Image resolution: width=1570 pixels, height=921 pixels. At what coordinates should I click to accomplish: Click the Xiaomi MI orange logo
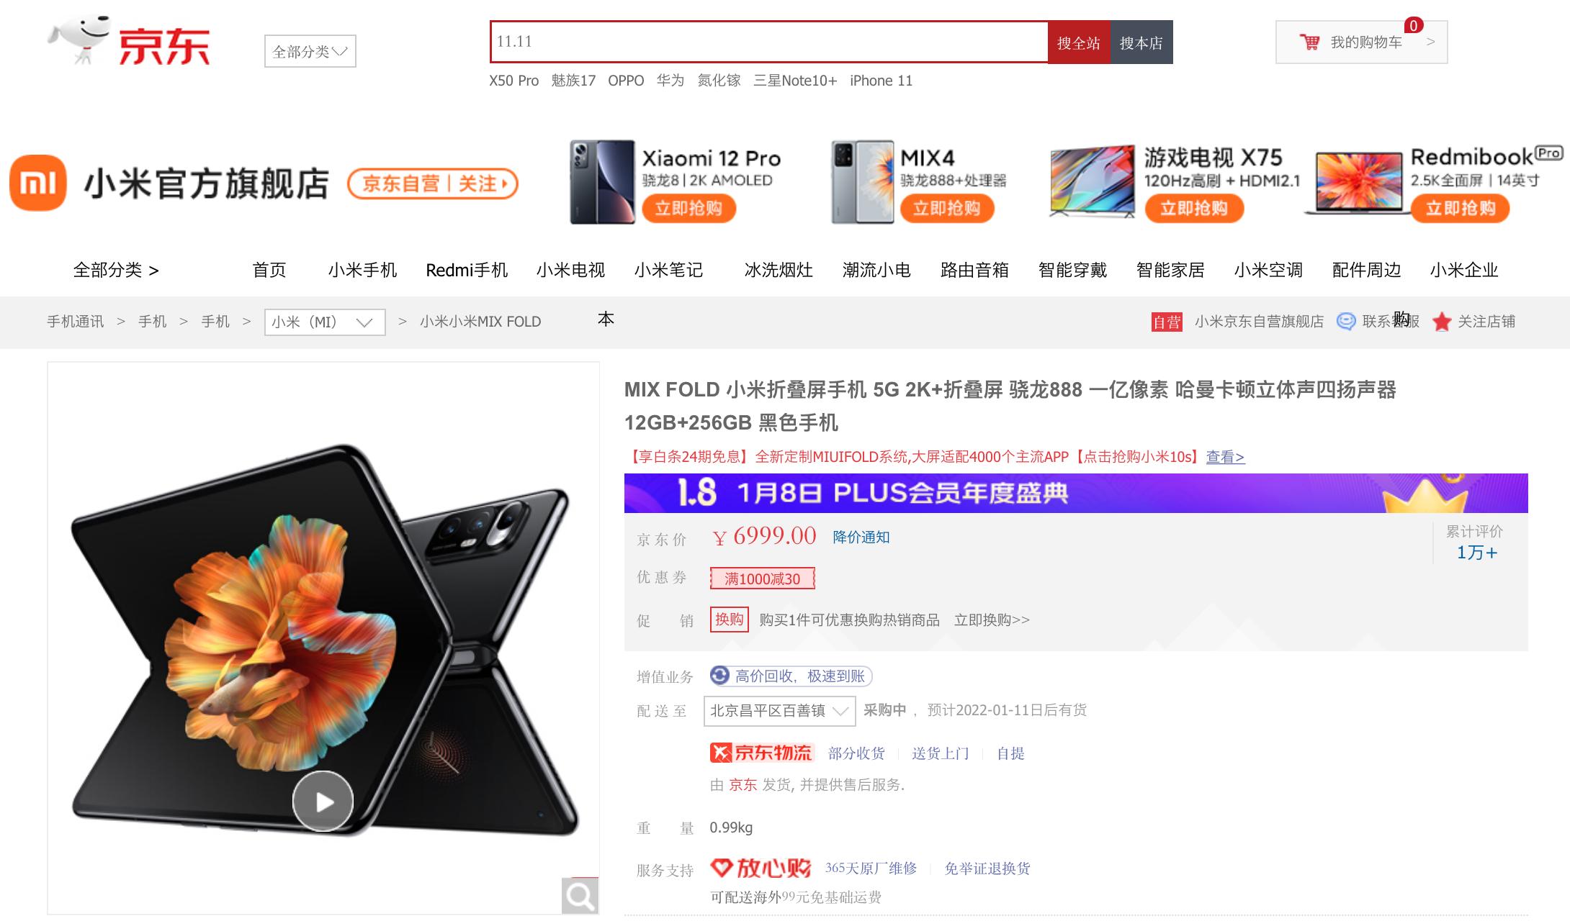pyautogui.click(x=38, y=183)
